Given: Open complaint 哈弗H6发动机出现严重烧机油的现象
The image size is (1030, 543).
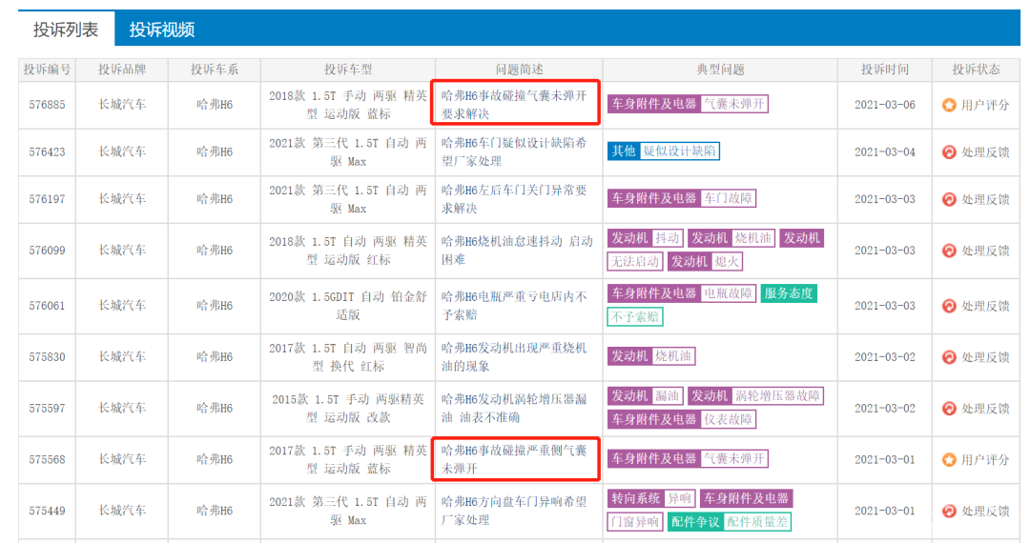Looking at the screenshot, I should point(514,357).
